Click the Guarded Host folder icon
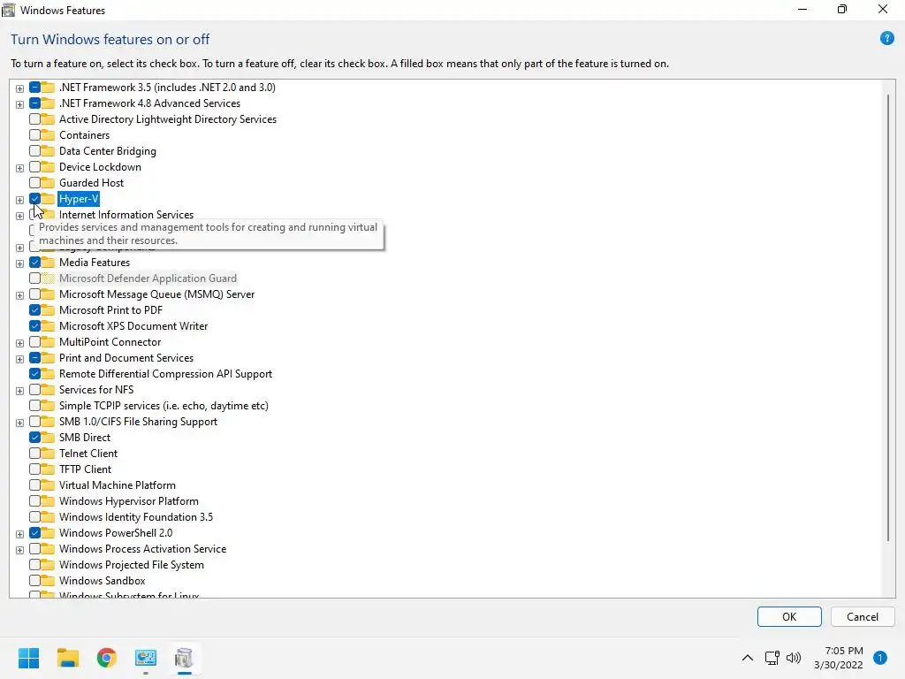Screen dimensions: 905x679 tap(48, 182)
